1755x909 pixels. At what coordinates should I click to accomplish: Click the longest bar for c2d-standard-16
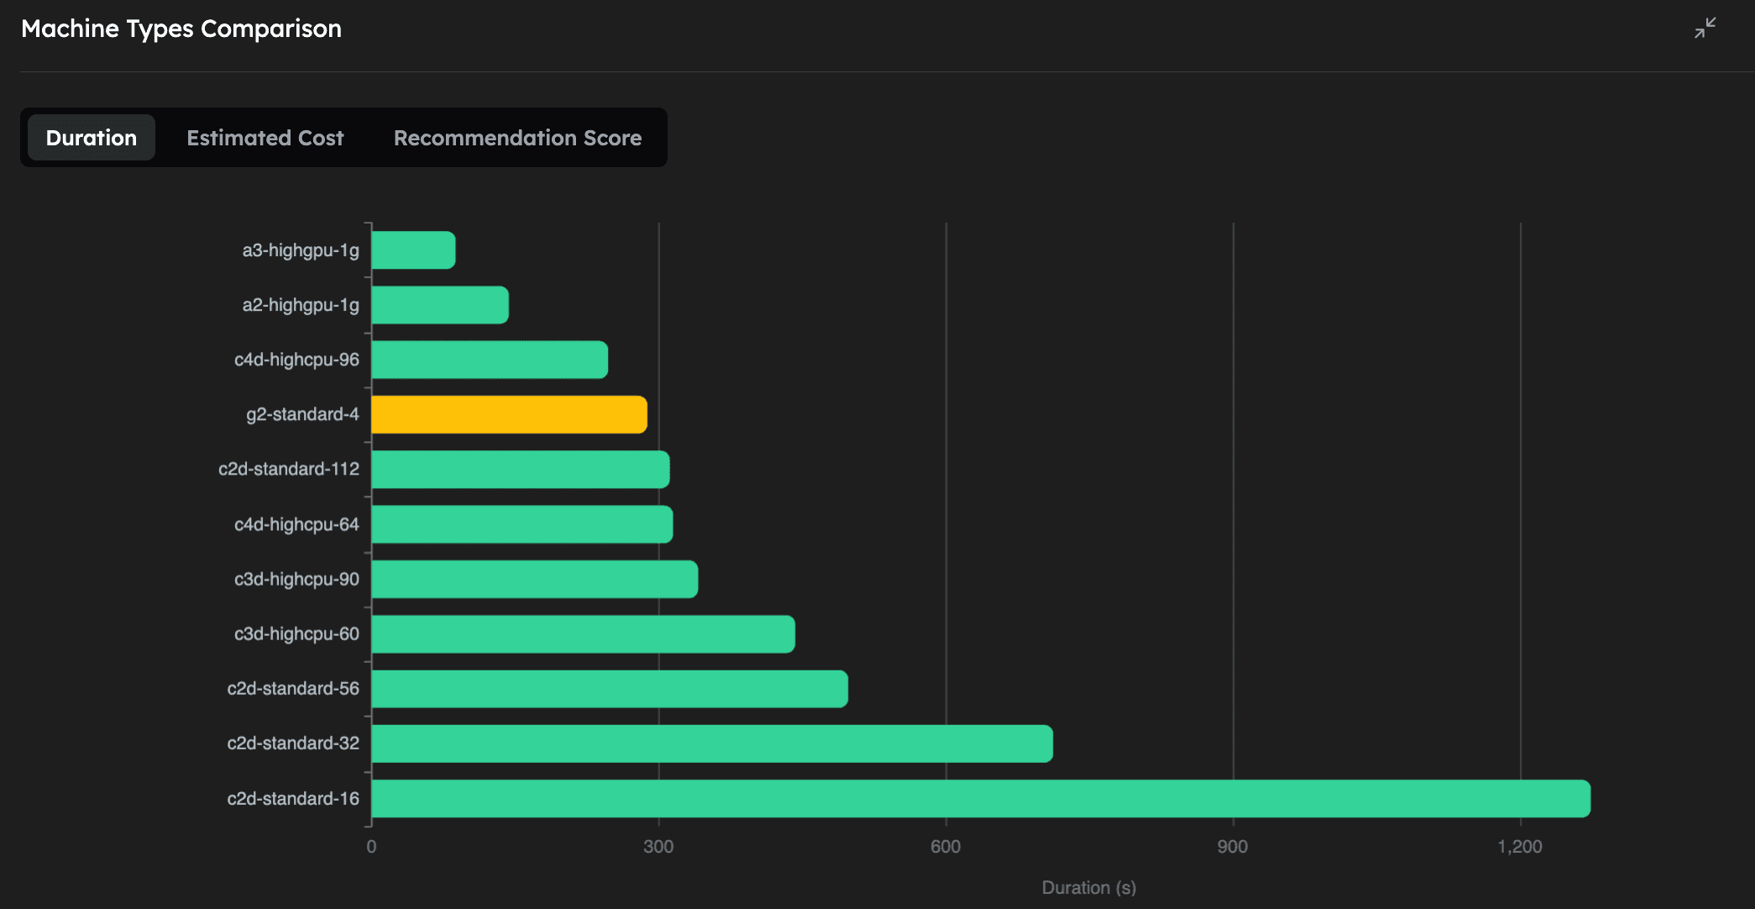point(924,798)
